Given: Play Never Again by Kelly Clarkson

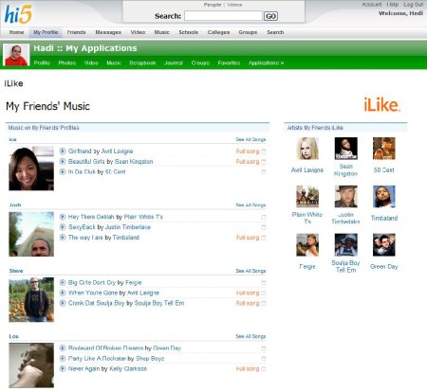Looking at the screenshot, I should 63,368.
